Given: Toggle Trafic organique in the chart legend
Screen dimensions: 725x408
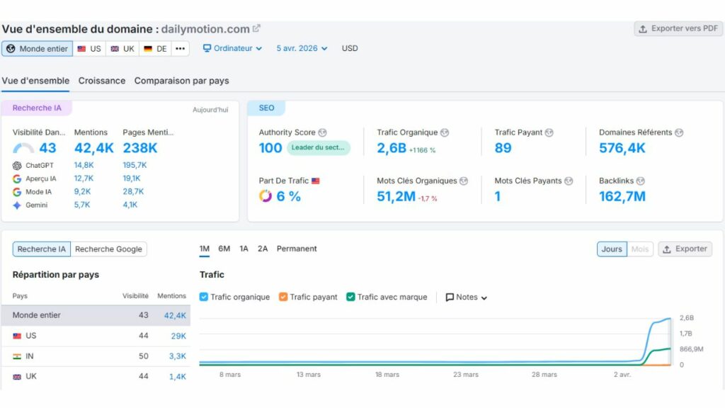Looking at the screenshot, I should 203,296.
